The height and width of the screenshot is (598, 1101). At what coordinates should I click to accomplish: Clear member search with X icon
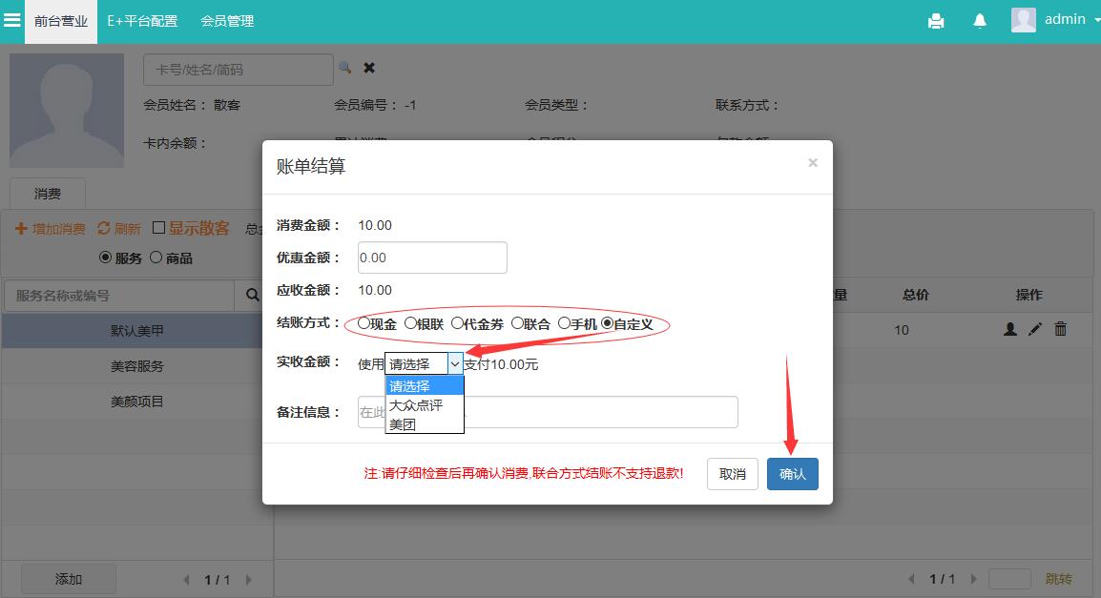tap(369, 69)
